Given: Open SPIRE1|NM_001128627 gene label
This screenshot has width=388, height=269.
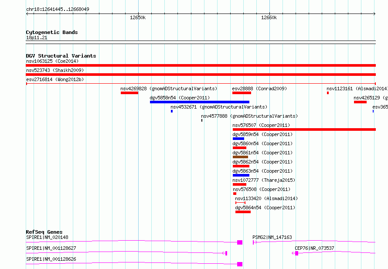Looking at the screenshot, I should coord(51,248).
